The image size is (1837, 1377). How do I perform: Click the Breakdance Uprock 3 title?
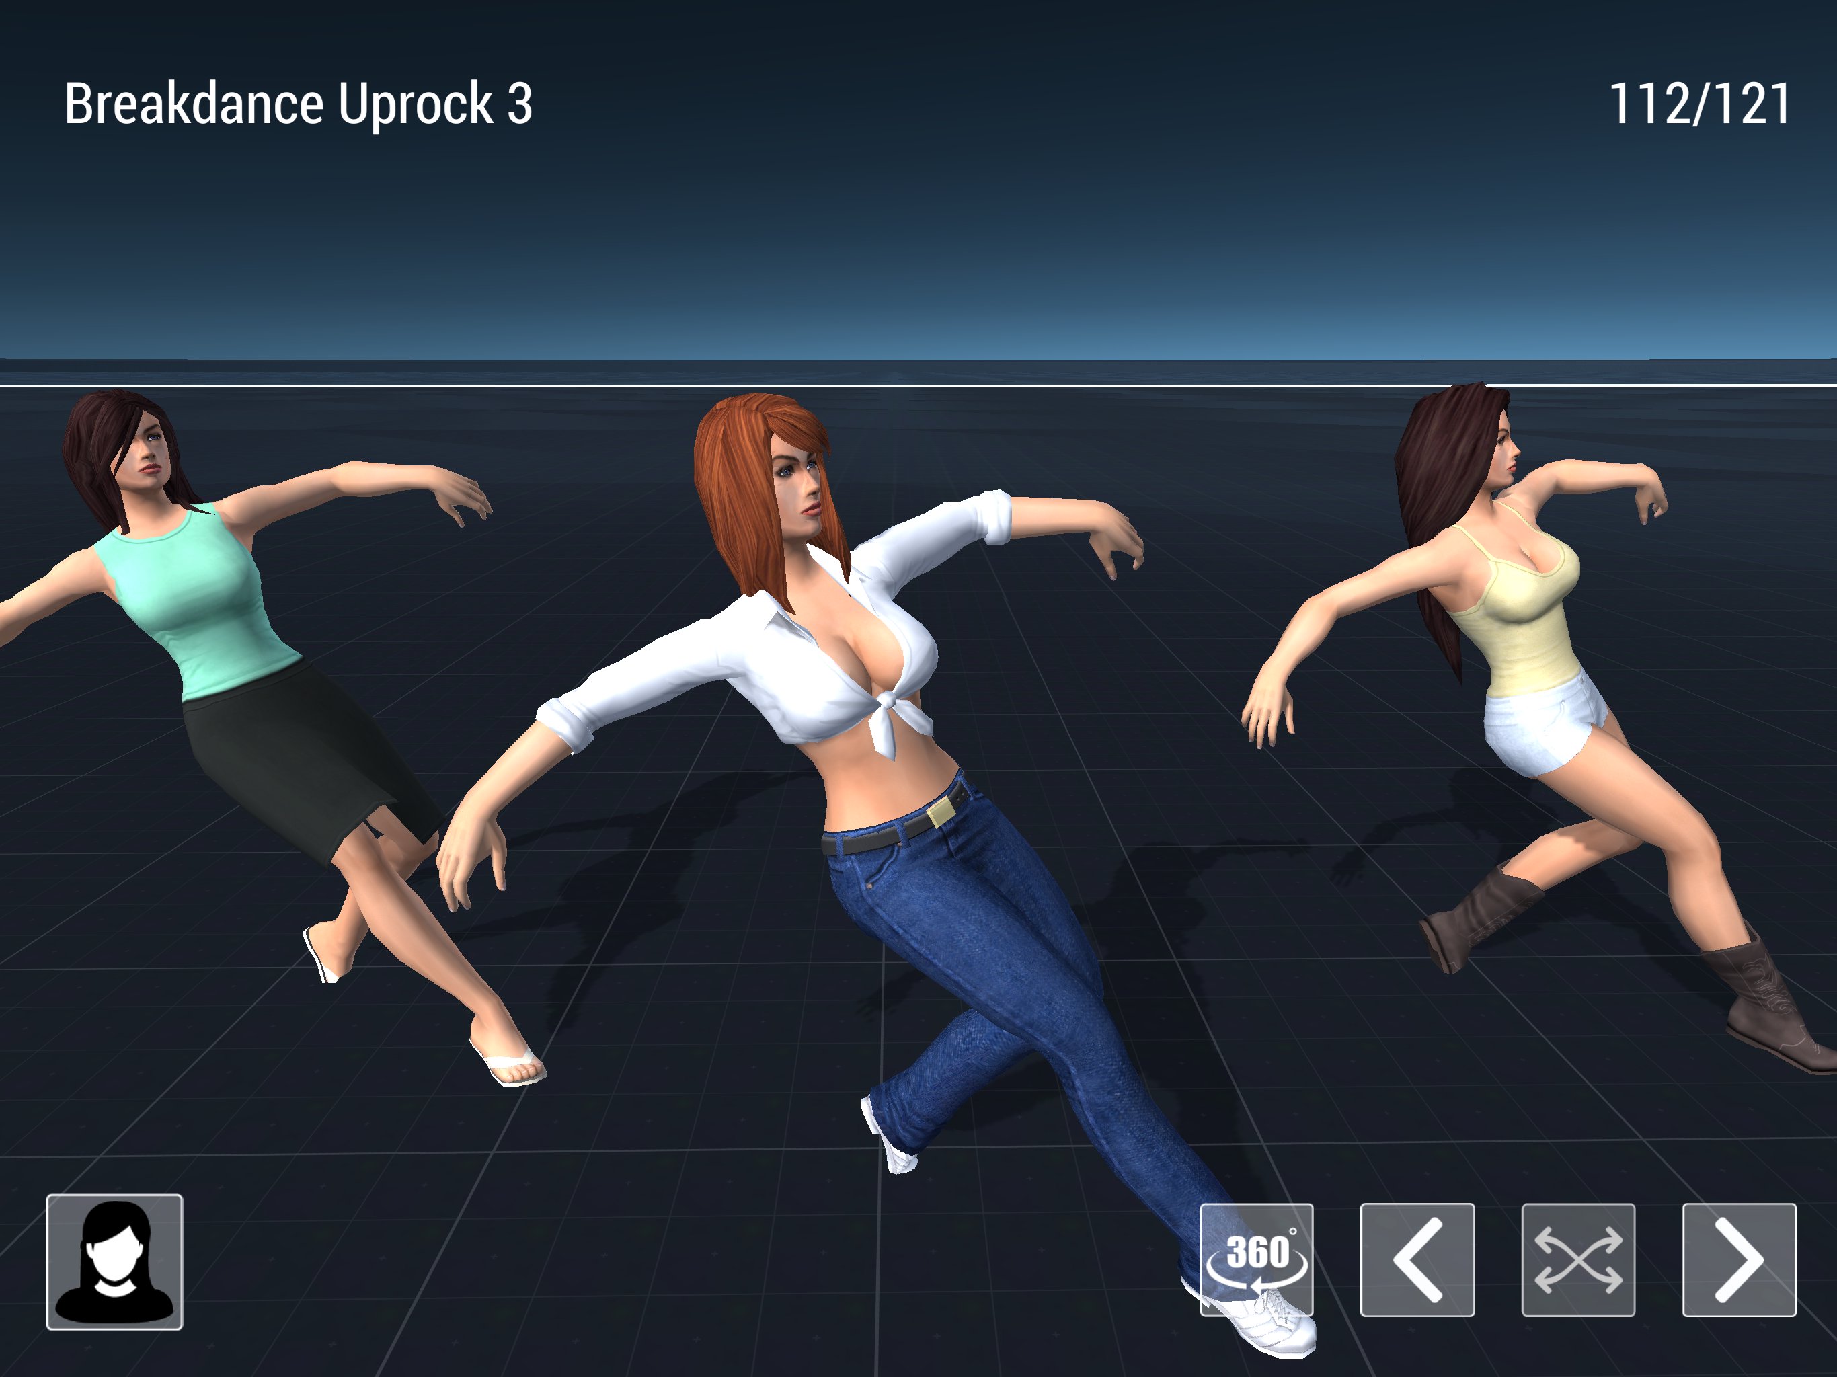pos(297,105)
